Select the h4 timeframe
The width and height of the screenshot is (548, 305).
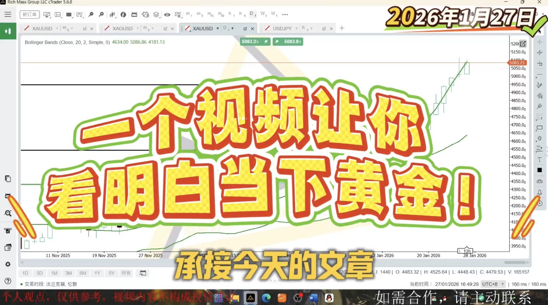(x=242, y=14)
